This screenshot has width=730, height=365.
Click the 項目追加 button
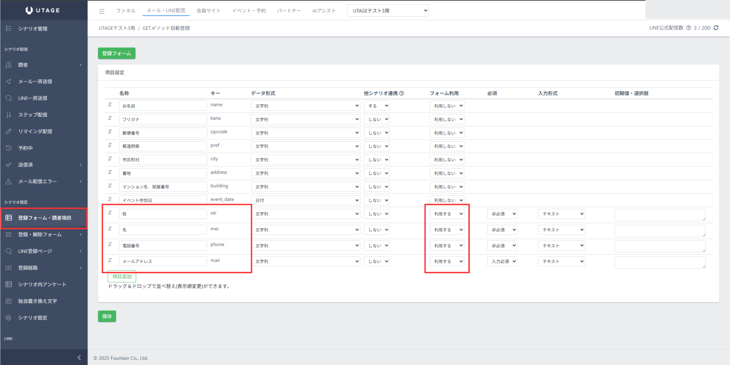coord(122,277)
